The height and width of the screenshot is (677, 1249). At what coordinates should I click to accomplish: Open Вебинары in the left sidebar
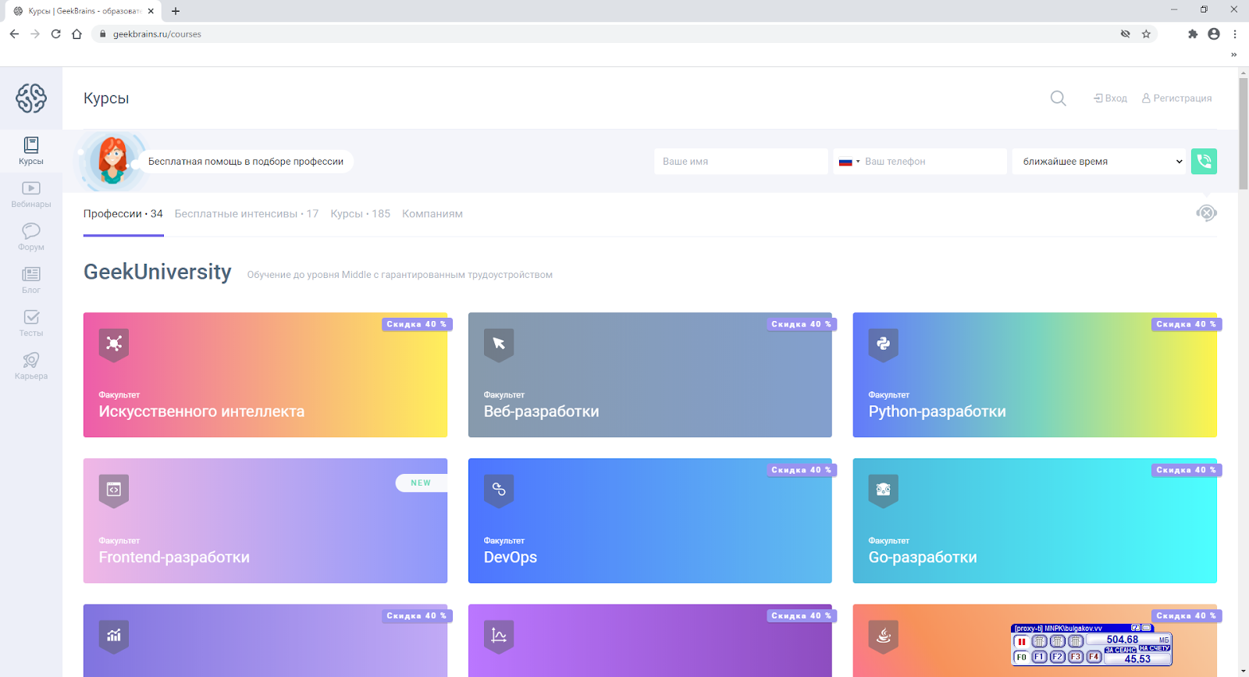[31, 194]
